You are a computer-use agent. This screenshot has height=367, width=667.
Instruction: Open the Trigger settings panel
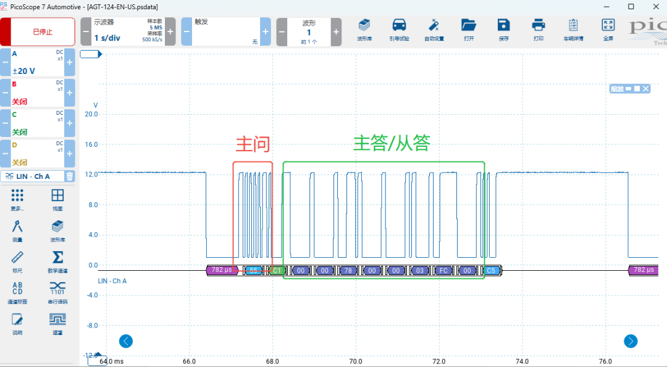[x=226, y=32]
